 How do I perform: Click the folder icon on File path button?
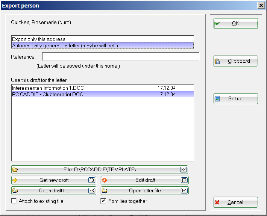point(15,170)
